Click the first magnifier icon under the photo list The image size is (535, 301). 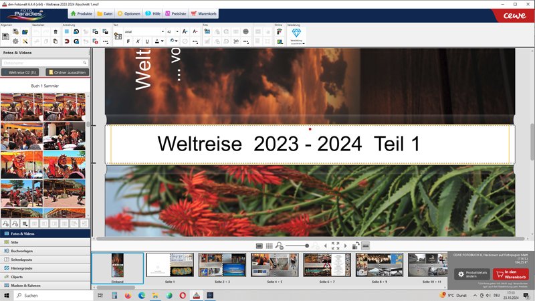click(x=5, y=223)
